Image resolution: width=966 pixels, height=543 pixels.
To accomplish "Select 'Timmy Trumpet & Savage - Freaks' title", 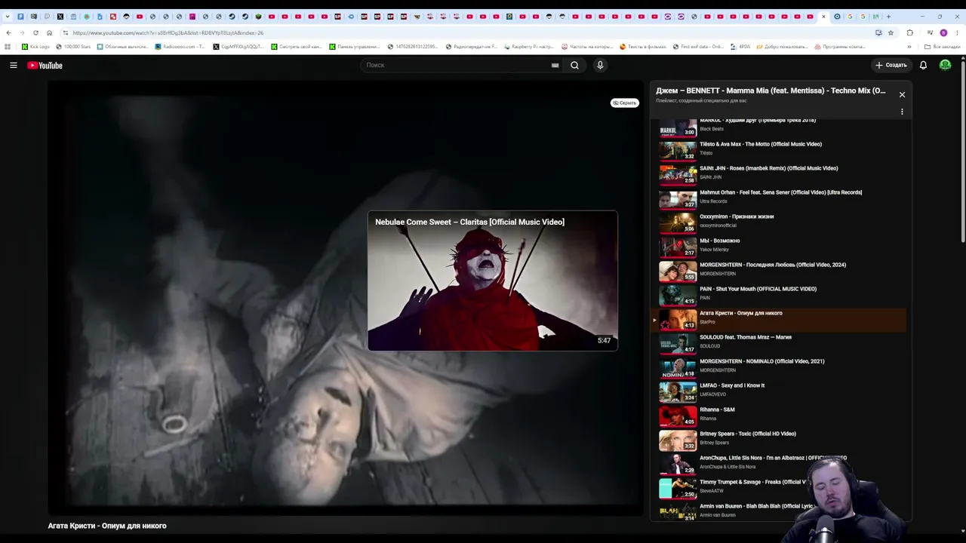I will 752,482.
